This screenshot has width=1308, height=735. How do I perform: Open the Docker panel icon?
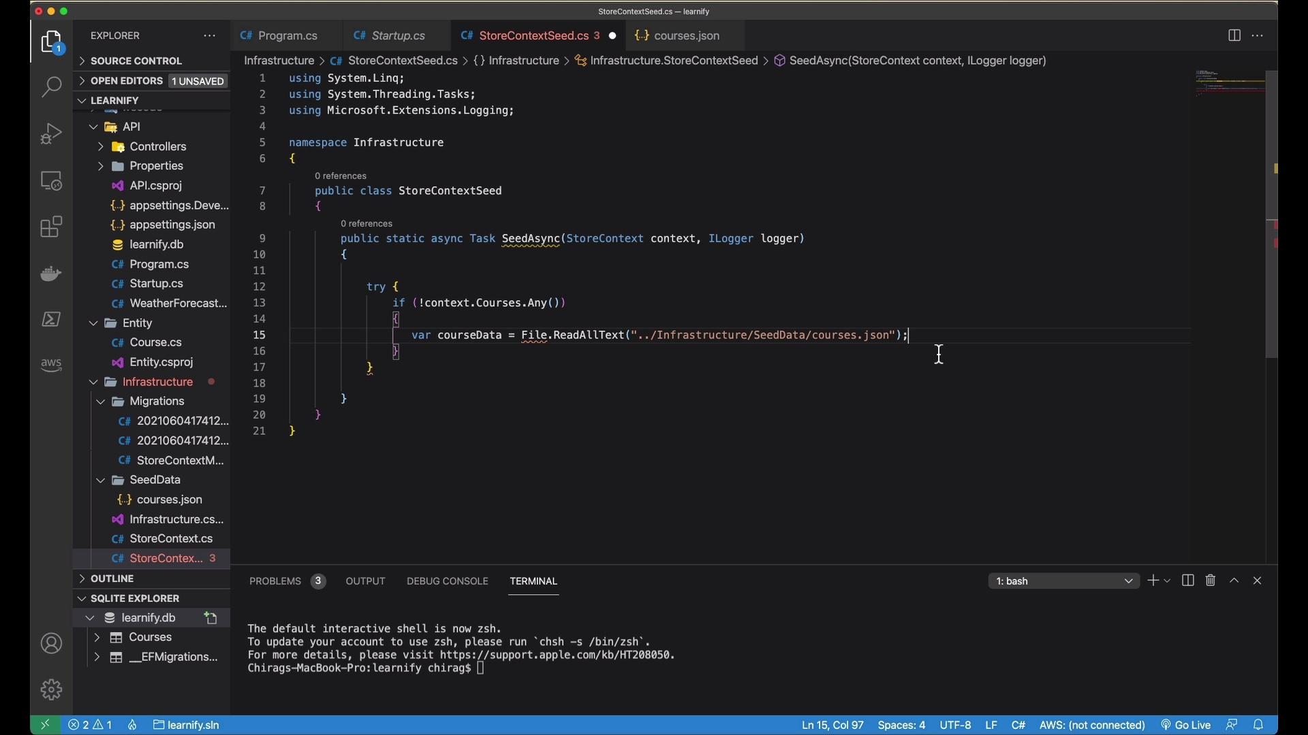click(x=52, y=274)
